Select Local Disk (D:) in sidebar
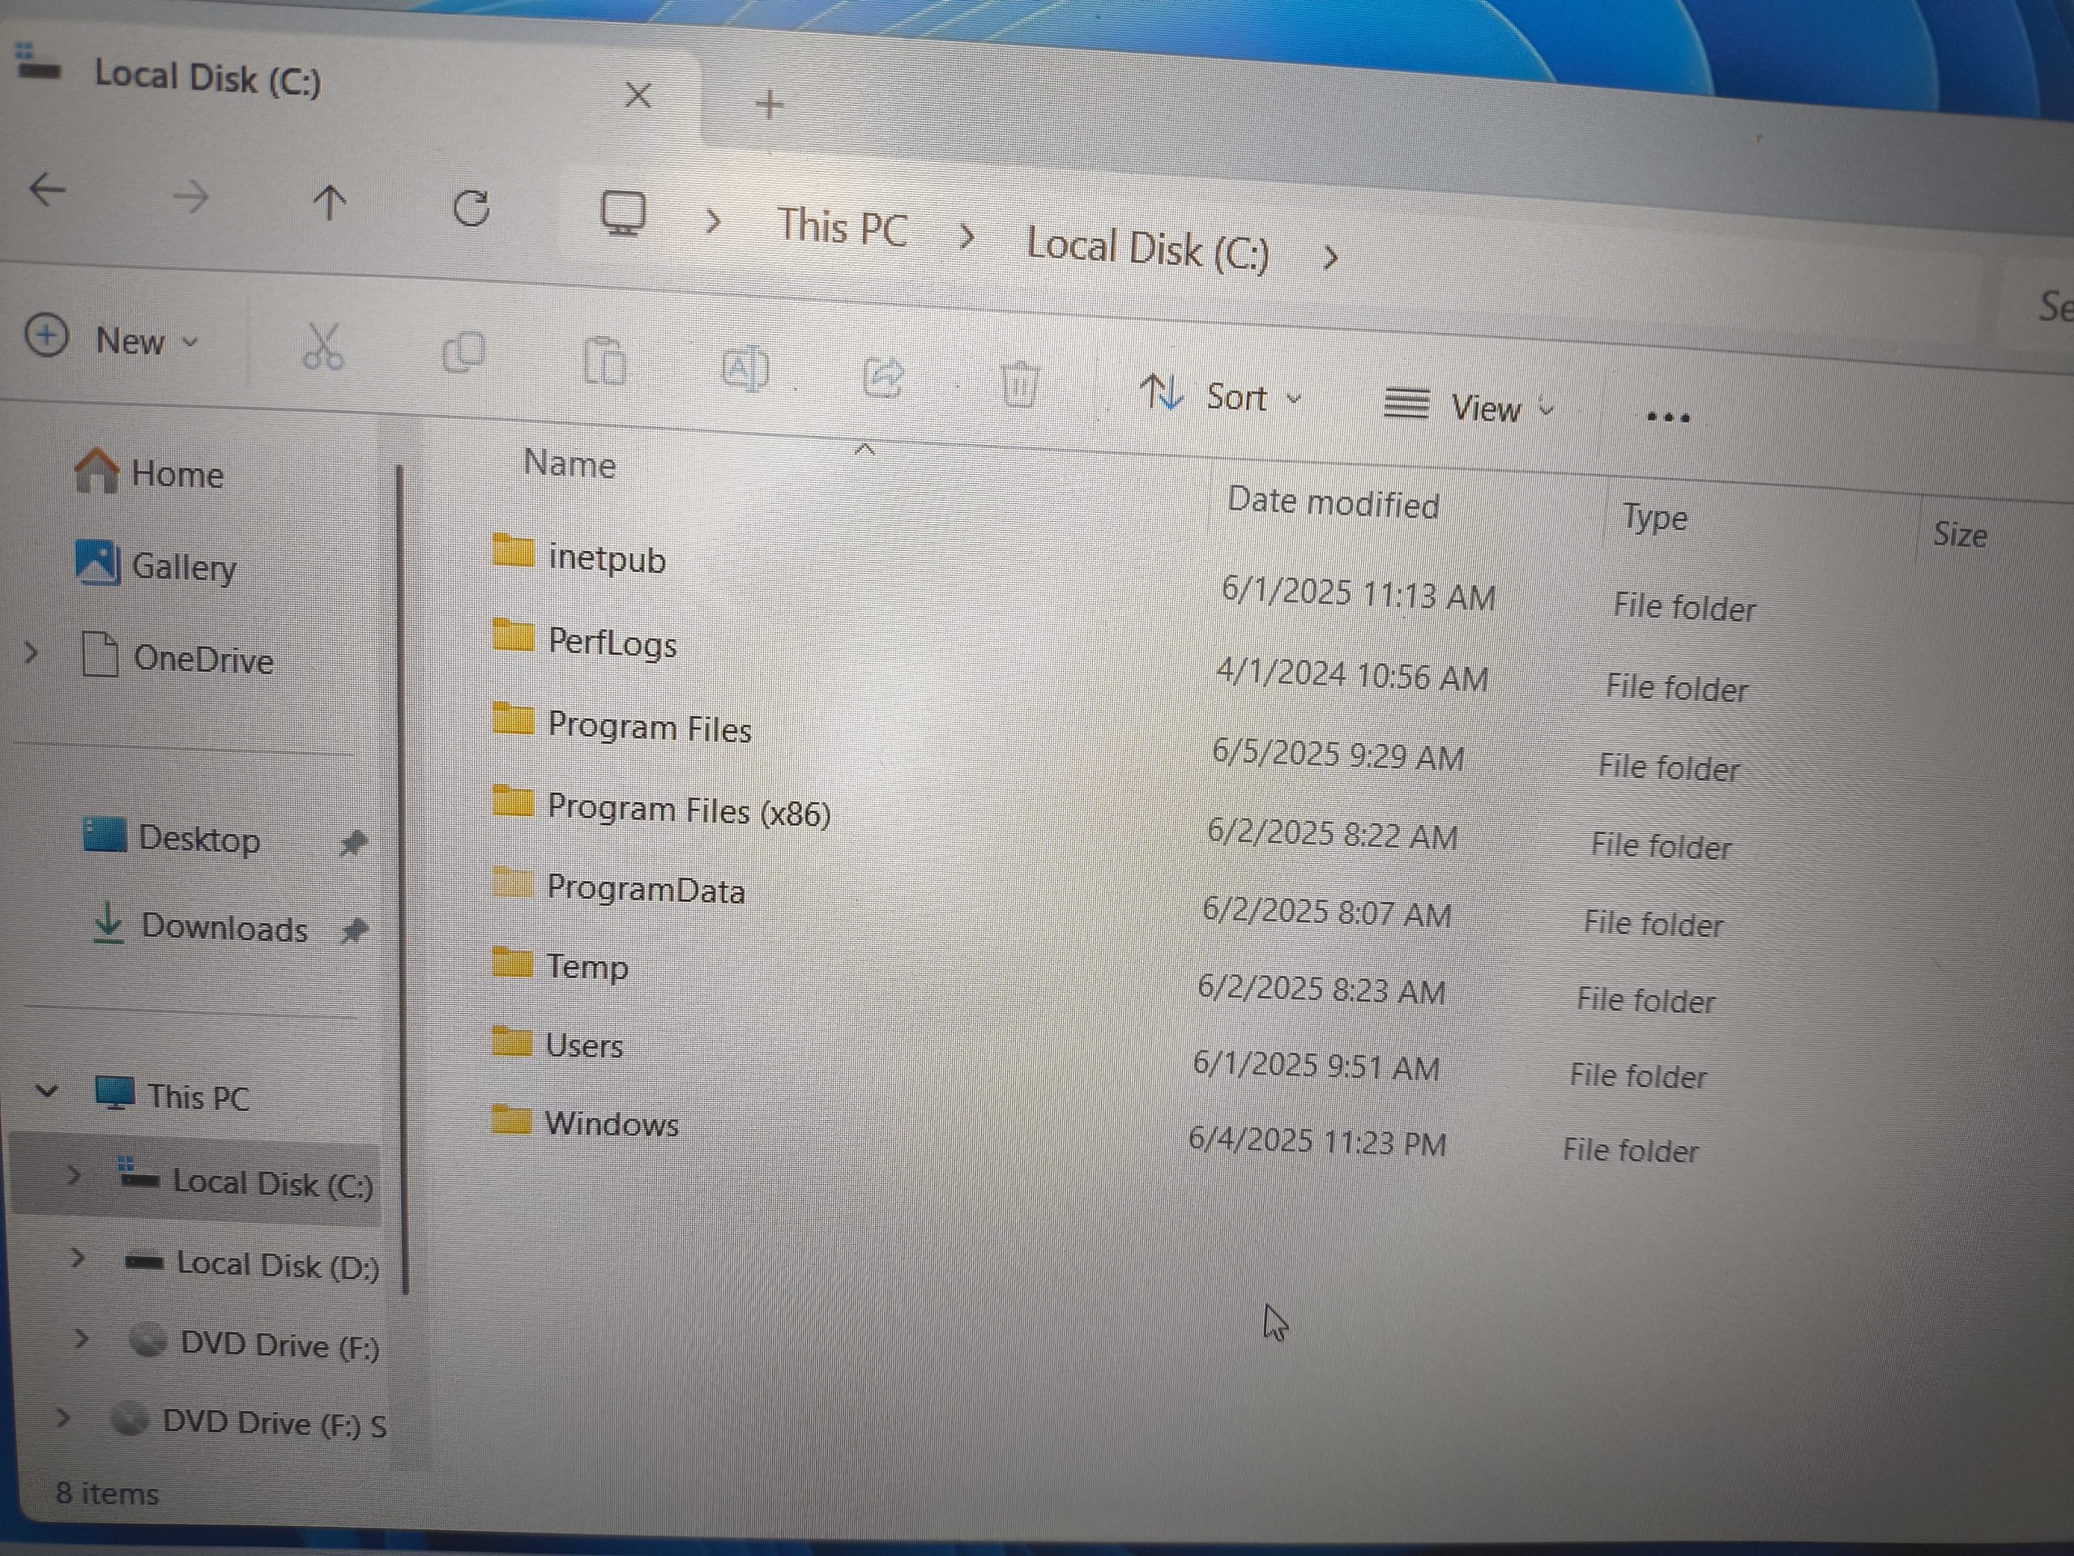Image resolution: width=2074 pixels, height=1556 pixels. (x=253, y=1264)
